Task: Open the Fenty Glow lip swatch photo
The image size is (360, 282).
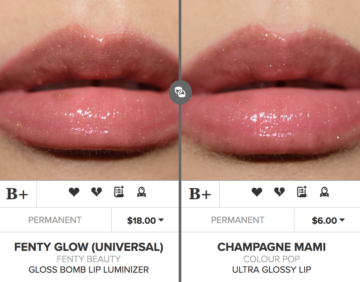Action: pyautogui.click(x=89, y=90)
